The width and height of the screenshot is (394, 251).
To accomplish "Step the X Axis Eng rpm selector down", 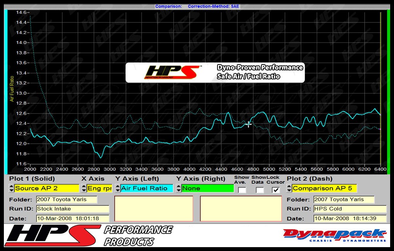I will tap(84, 190).
